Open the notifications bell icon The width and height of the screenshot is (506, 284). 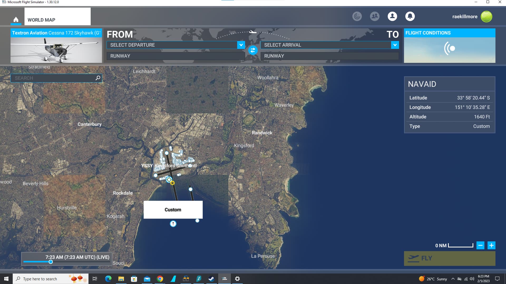(410, 16)
